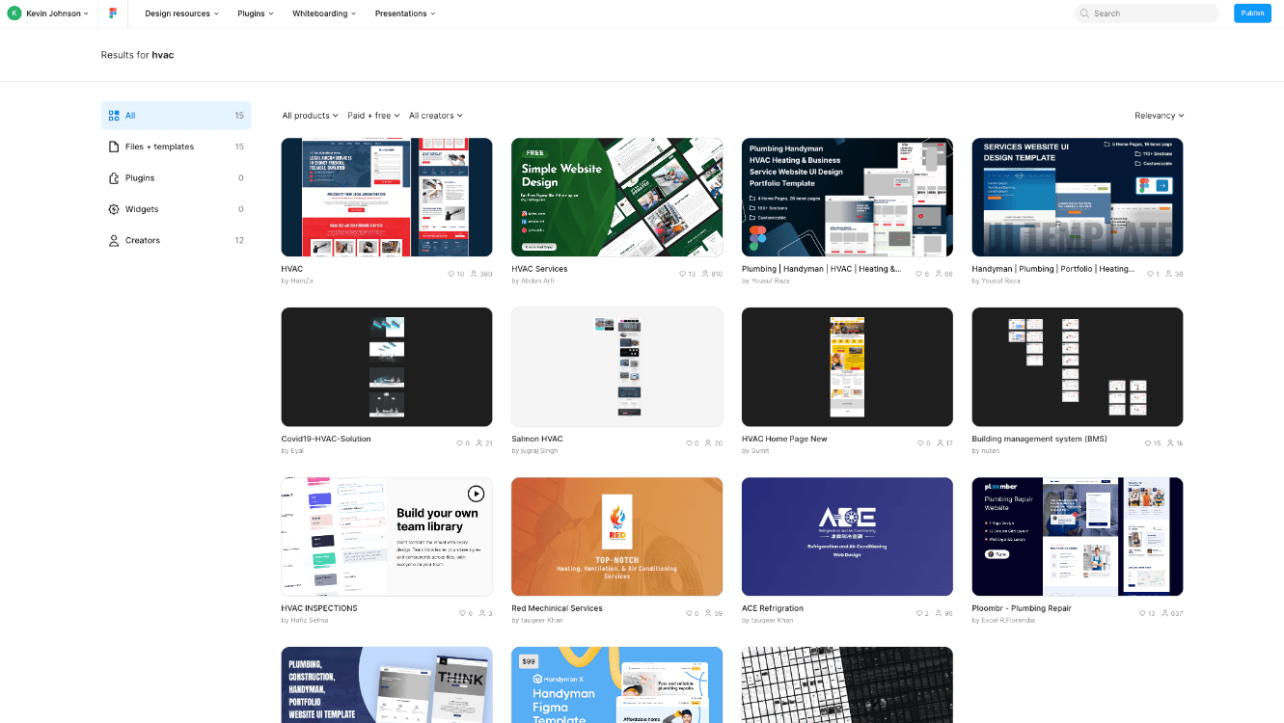Expand the Design resources menu
The width and height of the screenshot is (1284, 723).
pyautogui.click(x=181, y=13)
